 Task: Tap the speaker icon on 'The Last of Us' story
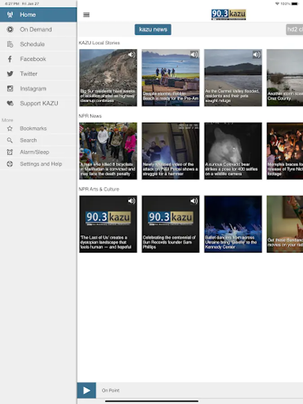click(132, 201)
